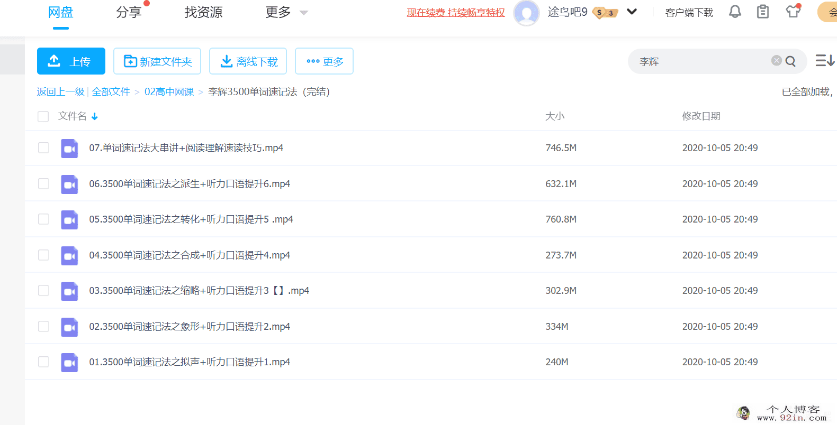
Task: Click the 返回上一级 breadcrumb link
Action: [x=60, y=92]
